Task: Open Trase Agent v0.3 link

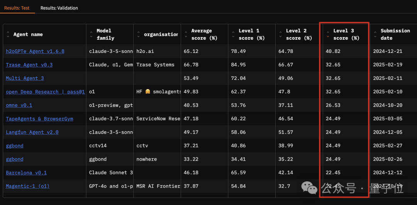Action: tap(29, 65)
